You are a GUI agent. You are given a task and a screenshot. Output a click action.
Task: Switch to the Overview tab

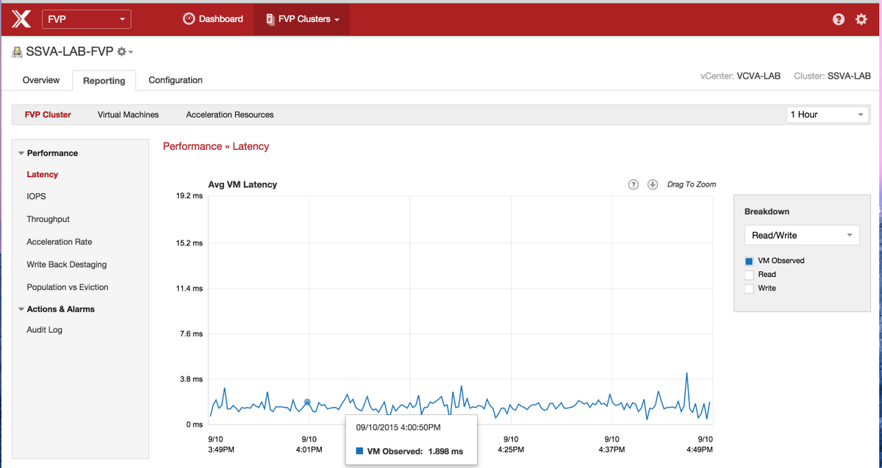41,80
